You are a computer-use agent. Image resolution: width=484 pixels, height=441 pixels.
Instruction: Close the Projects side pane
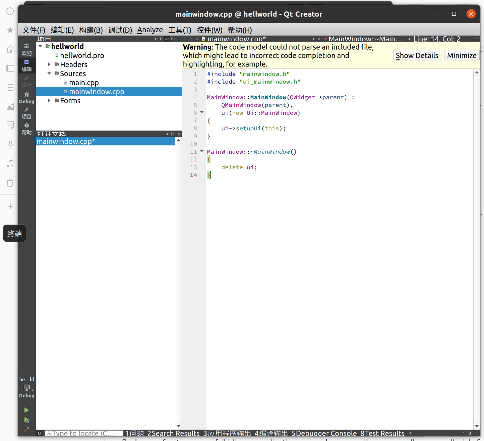179,39
